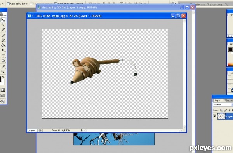Viewport: 233px width, 153px height.
Task: Click the Layer 1 thumbnail
Action: [x=221, y=116]
